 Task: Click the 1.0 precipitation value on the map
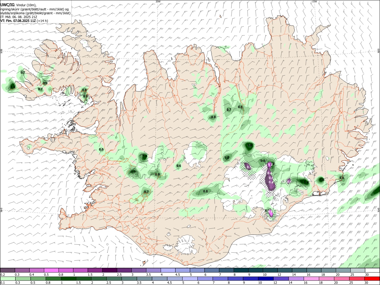pos(227,158)
